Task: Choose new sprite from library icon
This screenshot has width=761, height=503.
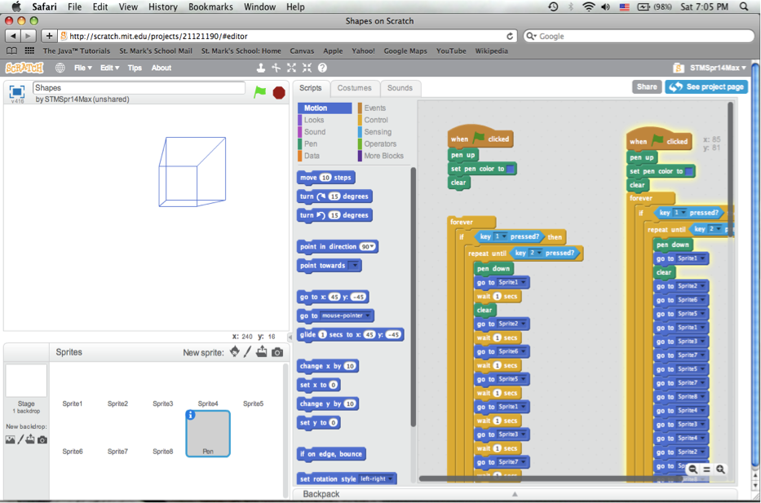Action: point(235,352)
